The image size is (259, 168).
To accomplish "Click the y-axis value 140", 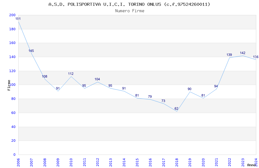I will pos(12,57).
